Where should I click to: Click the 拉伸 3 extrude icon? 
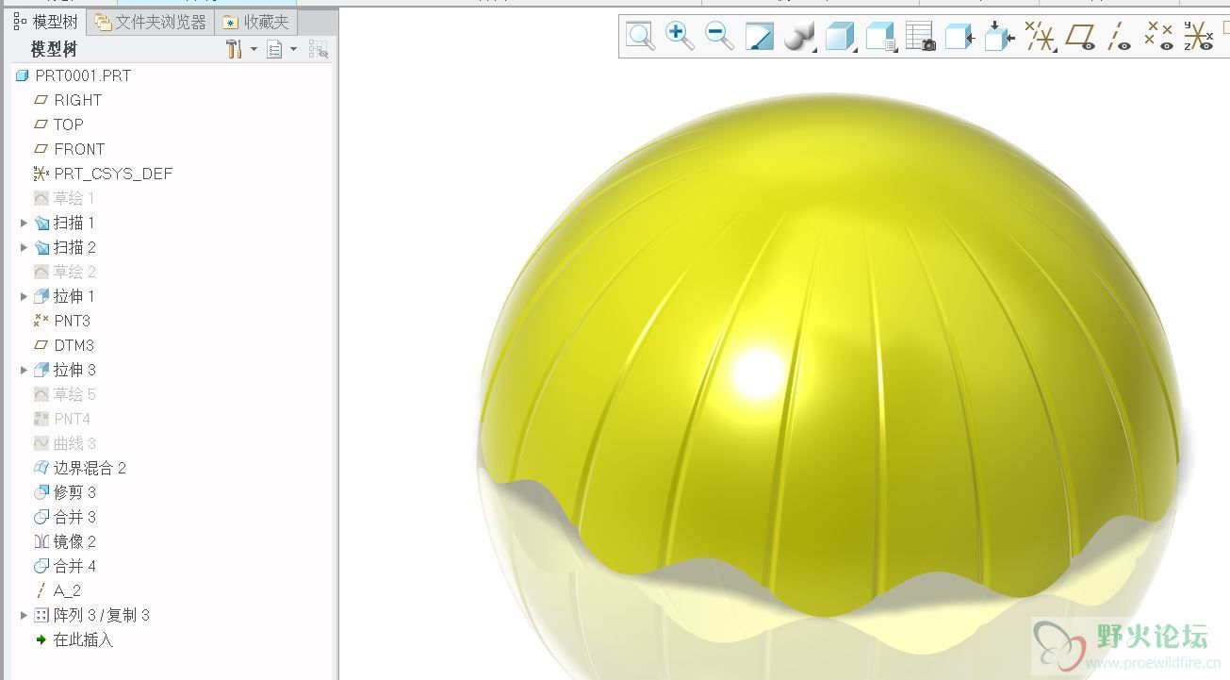pos(41,370)
